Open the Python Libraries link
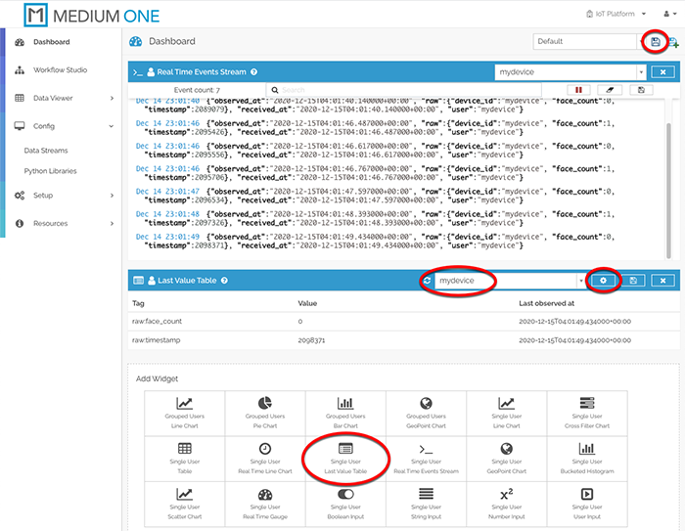685x531 pixels. (x=50, y=171)
